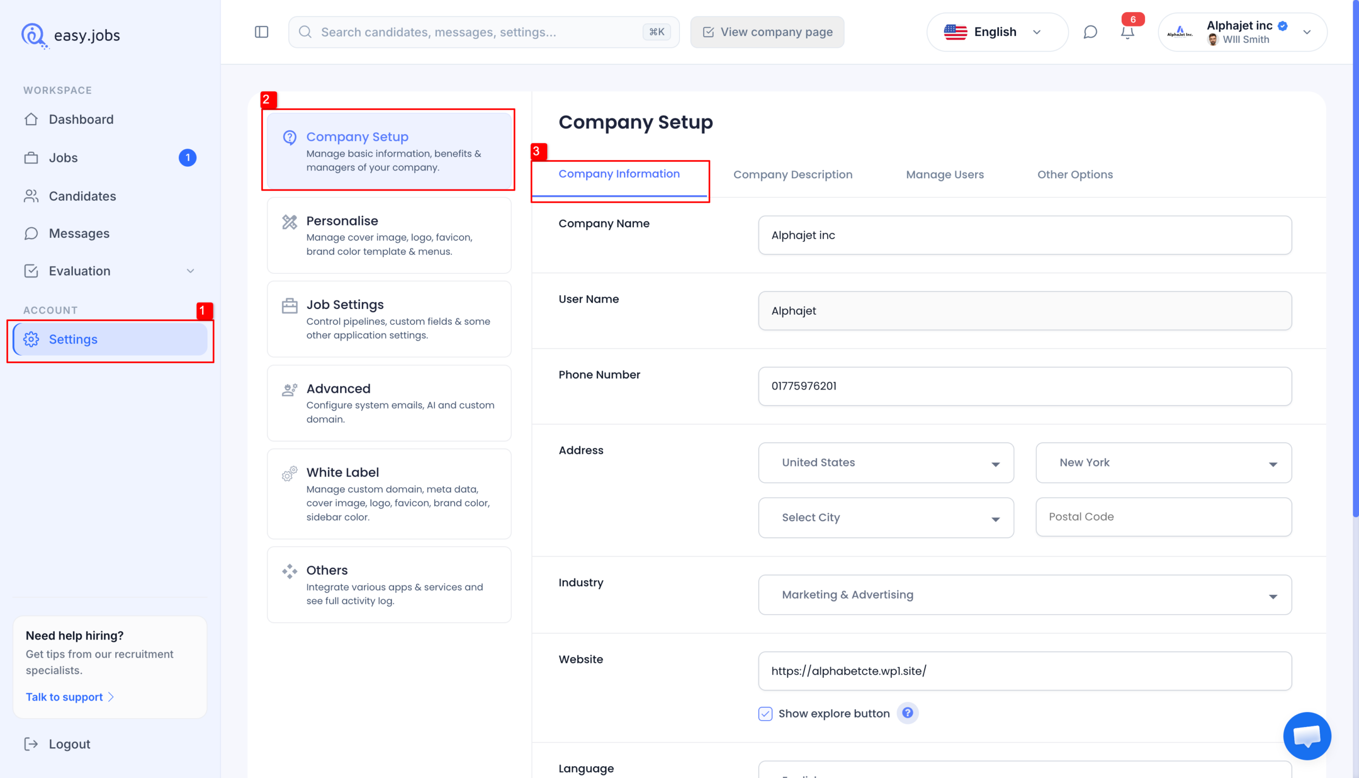This screenshot has height=778, width=1359.
Task: Click the Logout exit icon
Action: 31,744
